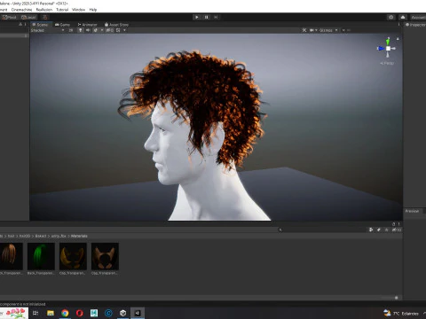Open Task View on the taskbar
Screen dimensions: 426x319
35,313
